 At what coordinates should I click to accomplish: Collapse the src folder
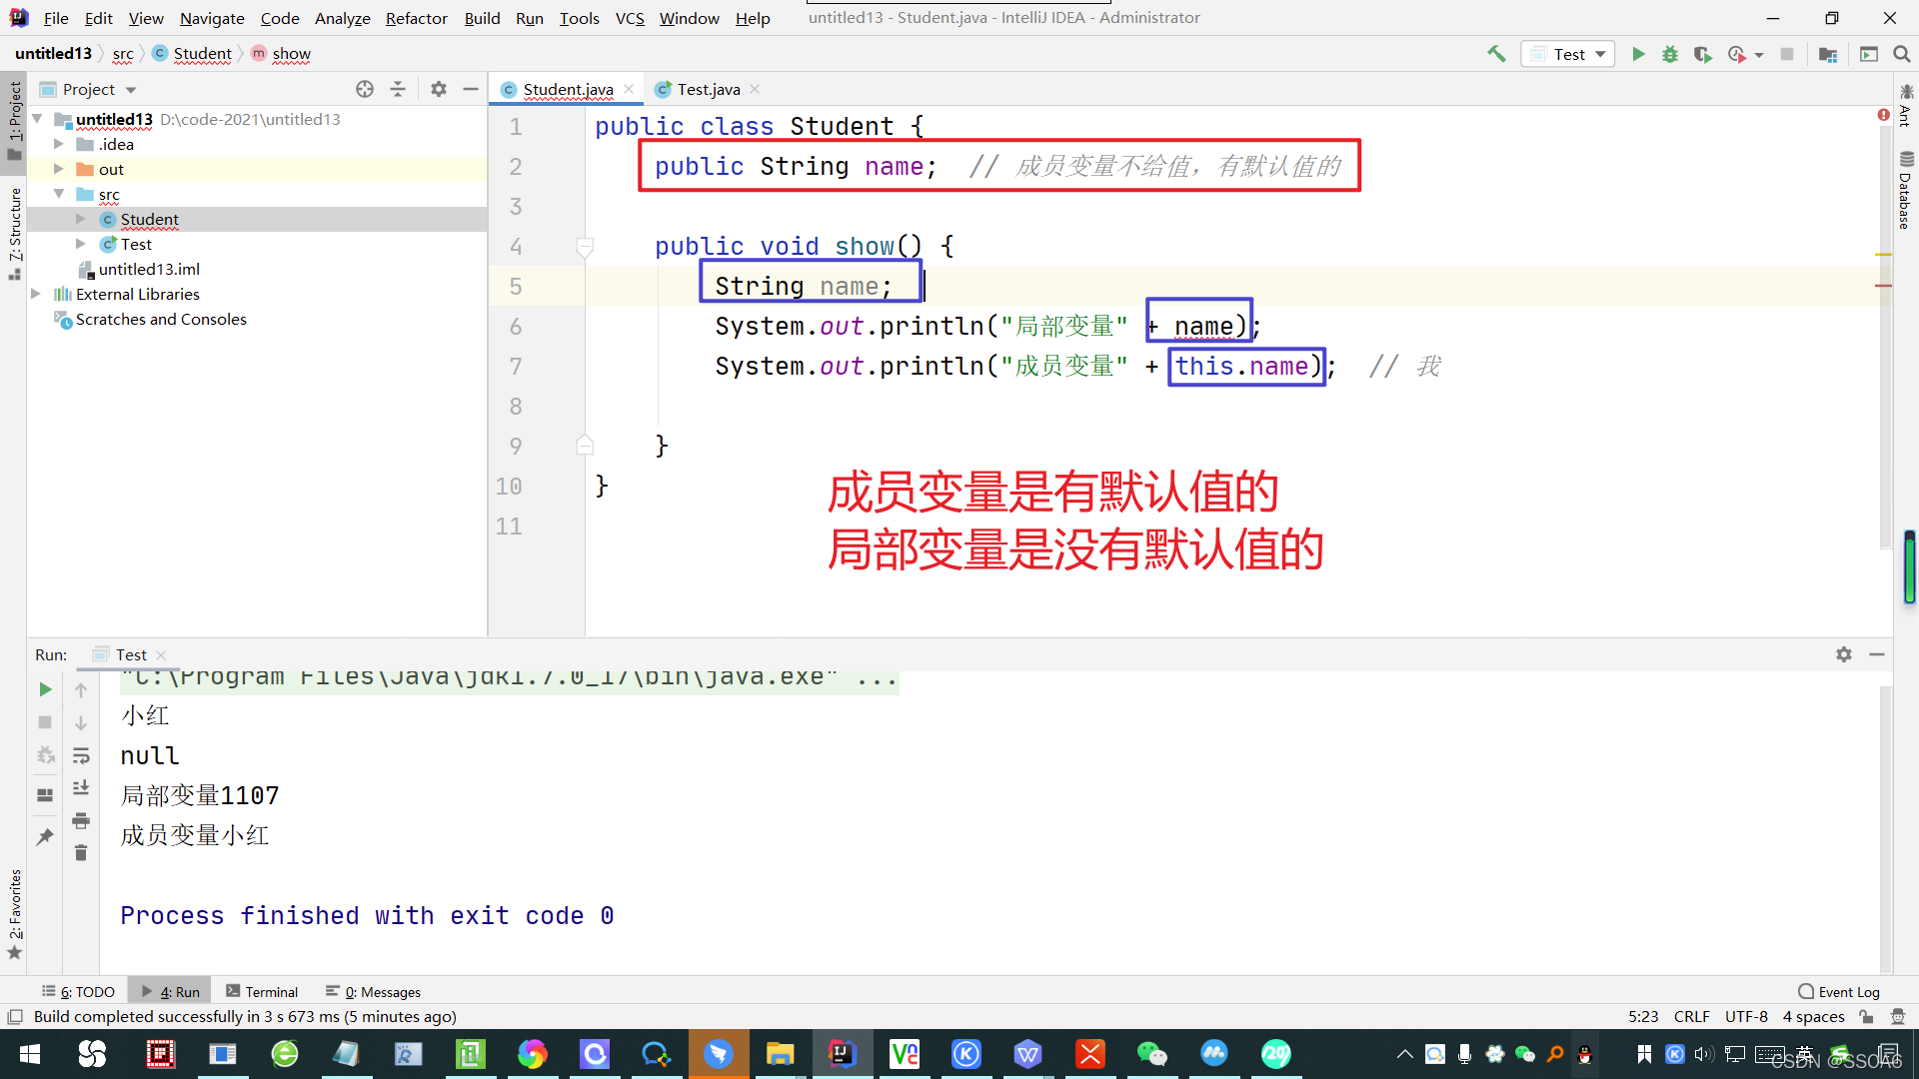(59, 194)
